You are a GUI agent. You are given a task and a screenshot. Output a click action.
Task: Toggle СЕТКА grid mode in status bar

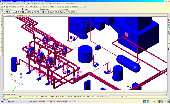coord(35,102)
